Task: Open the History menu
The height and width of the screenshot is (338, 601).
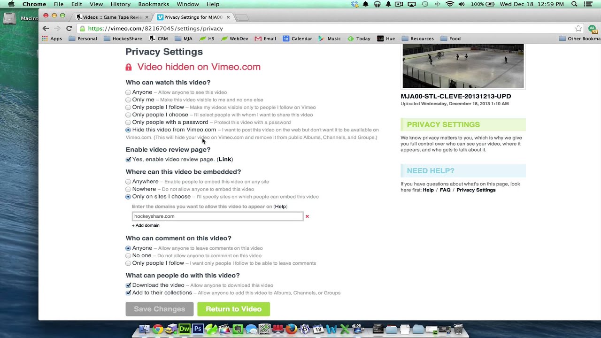Action: click(121, 4)
